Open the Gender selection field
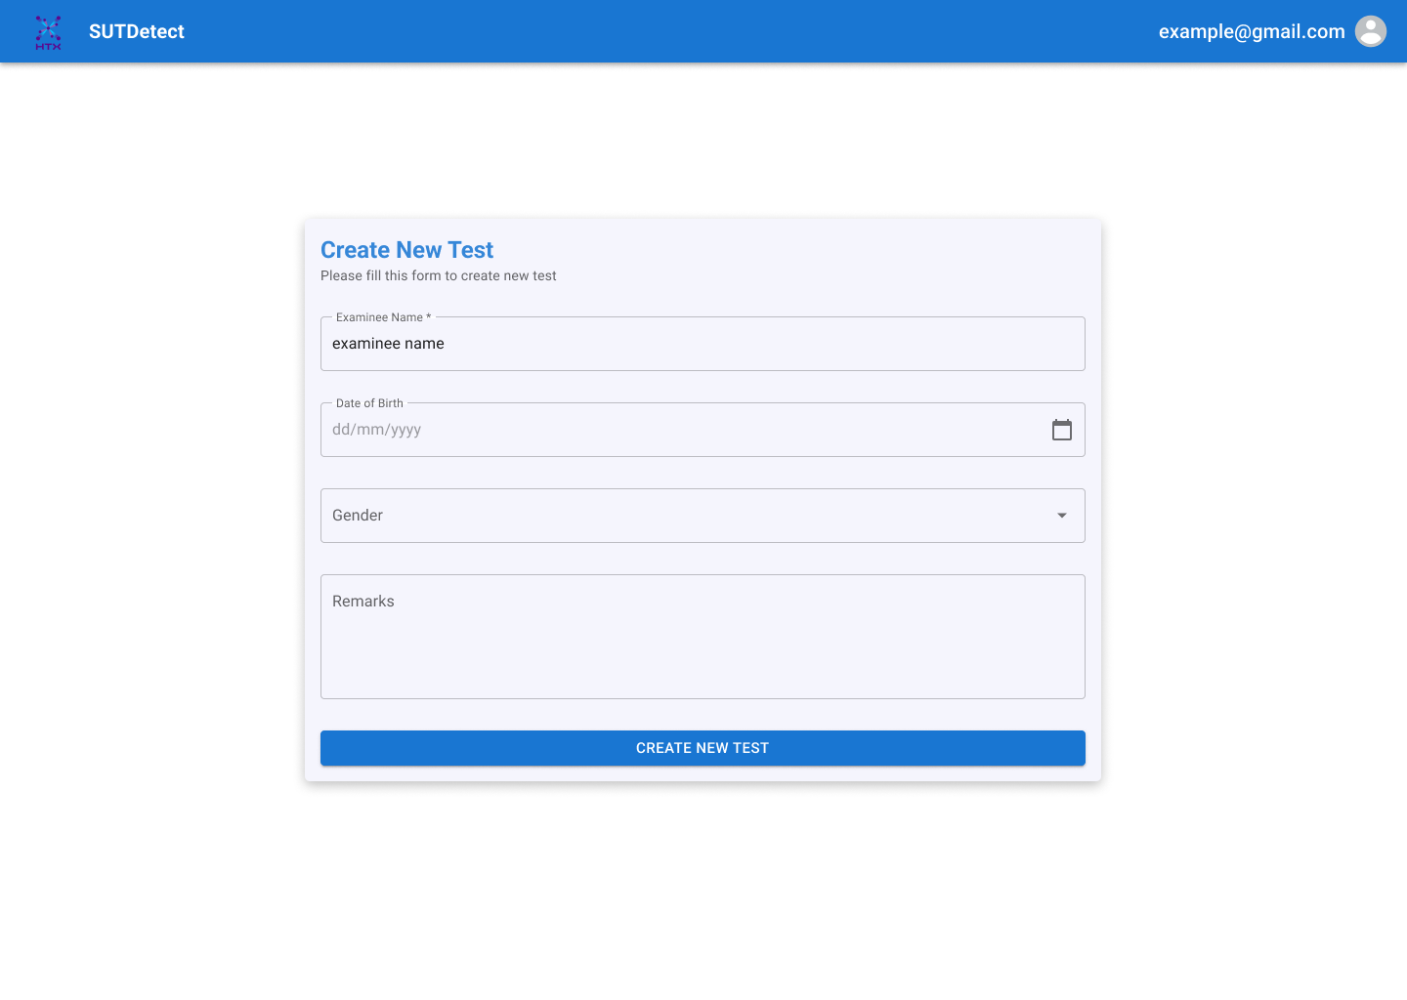The image size is (1407, 1000). [703, 515]
